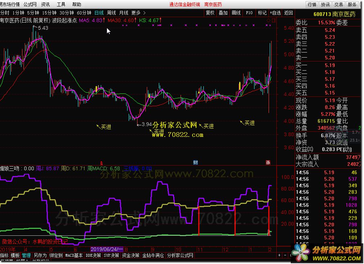This screenshot has height=264, width=364.
Task: Click 绑定到 in the bottom bar
Action: [56, 255]
